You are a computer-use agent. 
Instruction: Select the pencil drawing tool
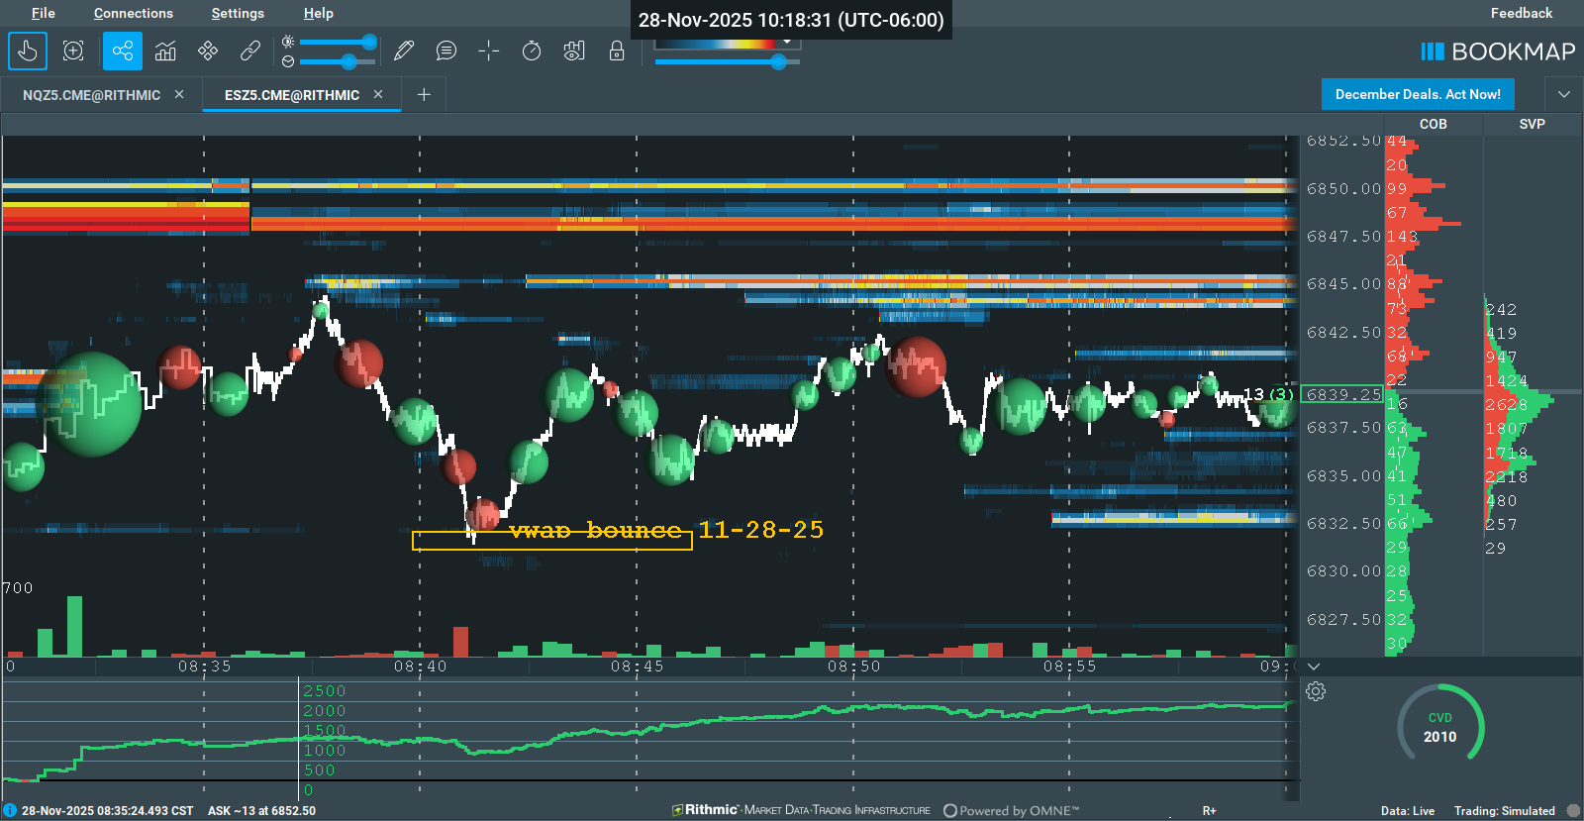(x=404, y=51)
